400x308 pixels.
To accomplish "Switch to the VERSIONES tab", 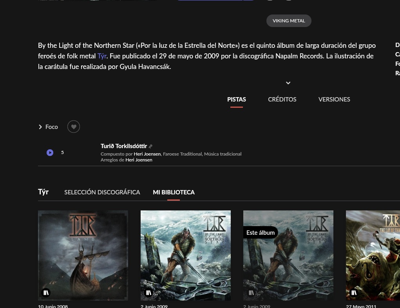I will [334, 99].
